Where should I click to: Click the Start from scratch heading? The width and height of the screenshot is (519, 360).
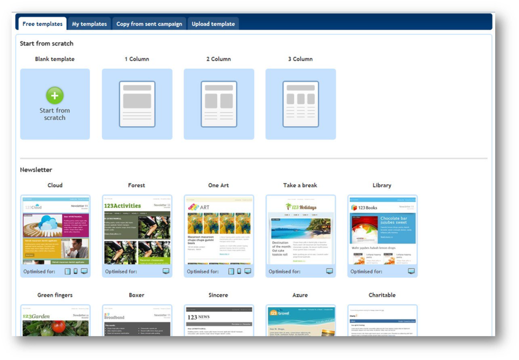[46, 43]
